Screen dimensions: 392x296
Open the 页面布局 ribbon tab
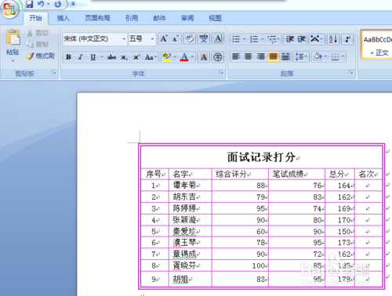point(97,18)
